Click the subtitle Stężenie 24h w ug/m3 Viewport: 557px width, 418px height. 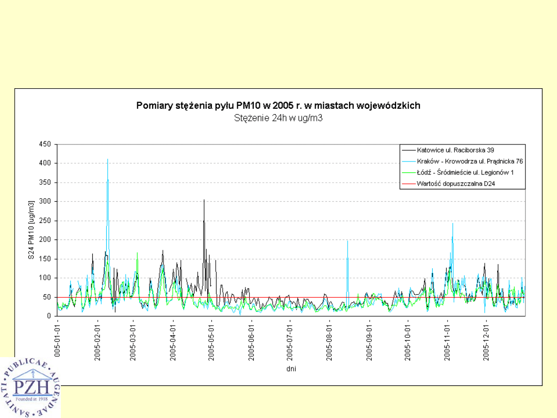click(x=278, y=118)
